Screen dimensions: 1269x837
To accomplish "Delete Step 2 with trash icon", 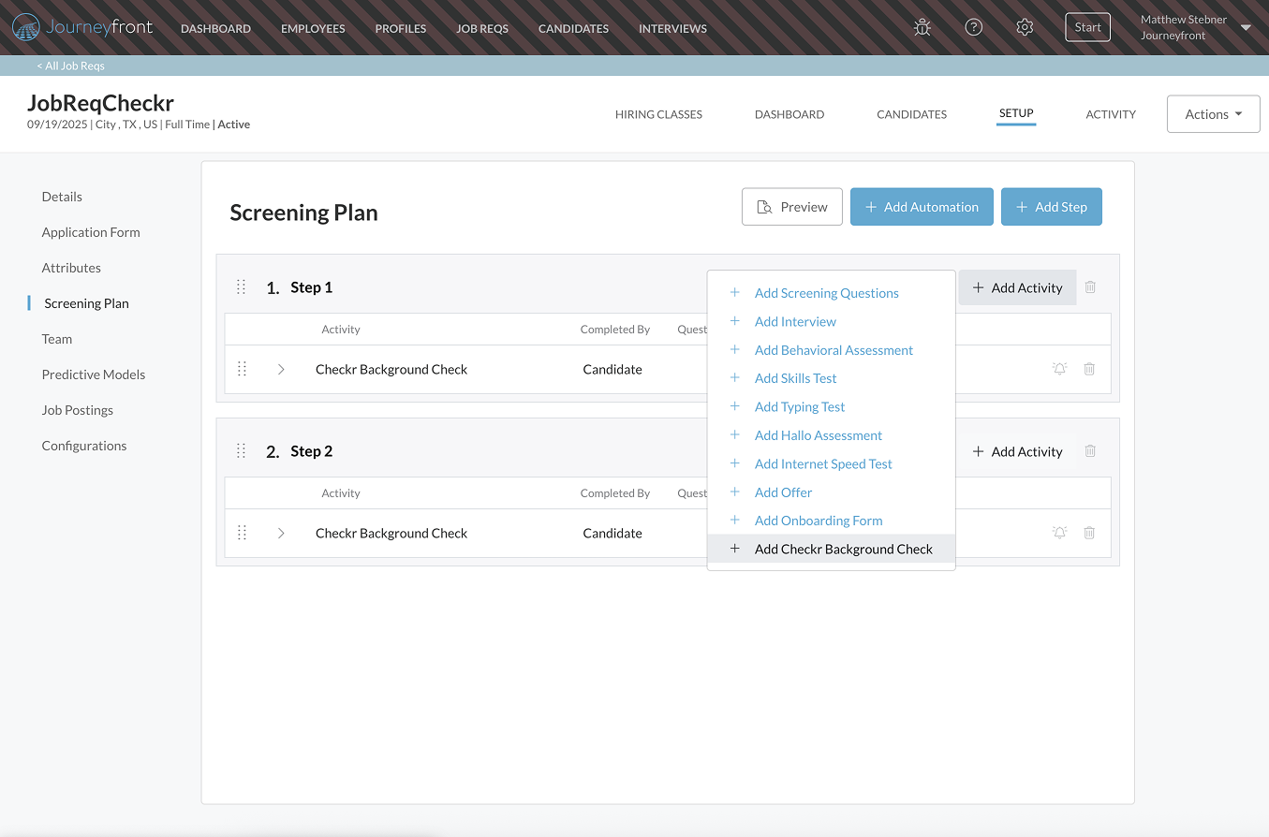I will pos(1090,451).
